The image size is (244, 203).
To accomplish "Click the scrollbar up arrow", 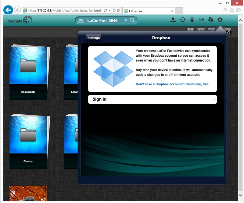I will tap(240, 20).
